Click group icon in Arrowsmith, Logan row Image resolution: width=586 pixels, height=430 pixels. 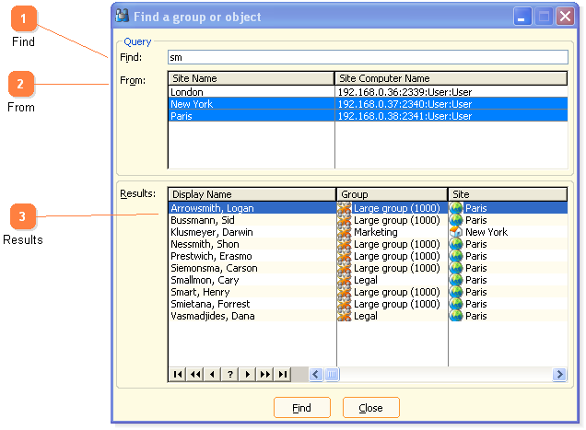[x=345, y=208]
